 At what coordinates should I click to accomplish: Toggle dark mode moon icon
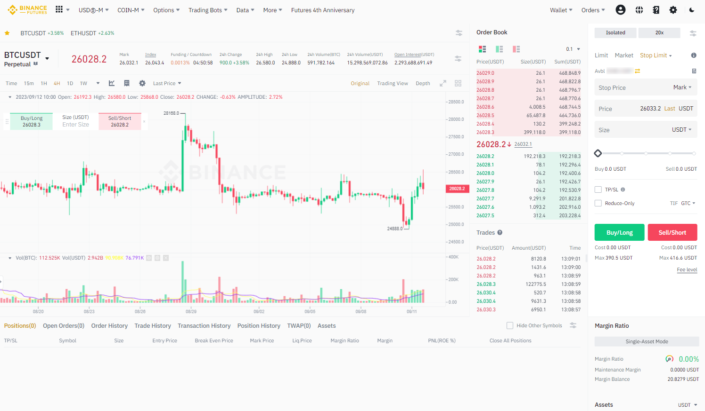pos(692,10)
